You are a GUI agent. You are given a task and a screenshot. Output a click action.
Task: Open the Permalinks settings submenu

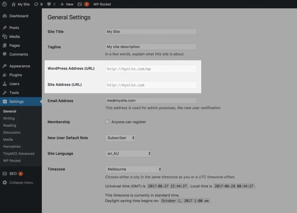(12, 146)
